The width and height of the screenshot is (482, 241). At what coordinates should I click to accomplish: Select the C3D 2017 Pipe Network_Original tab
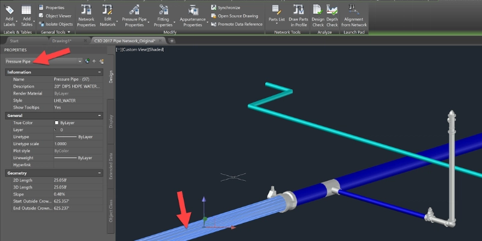click(125, 40)
